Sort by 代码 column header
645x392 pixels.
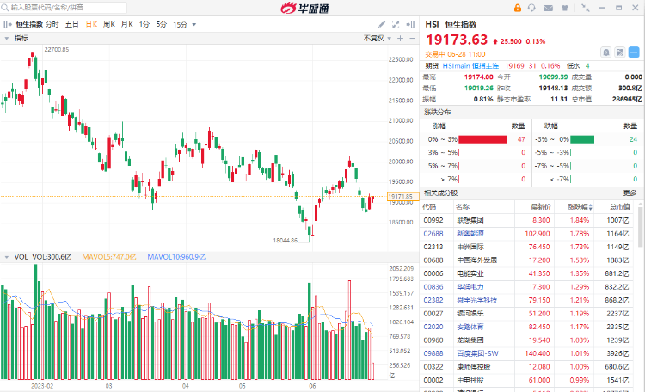tap(429, 207)
